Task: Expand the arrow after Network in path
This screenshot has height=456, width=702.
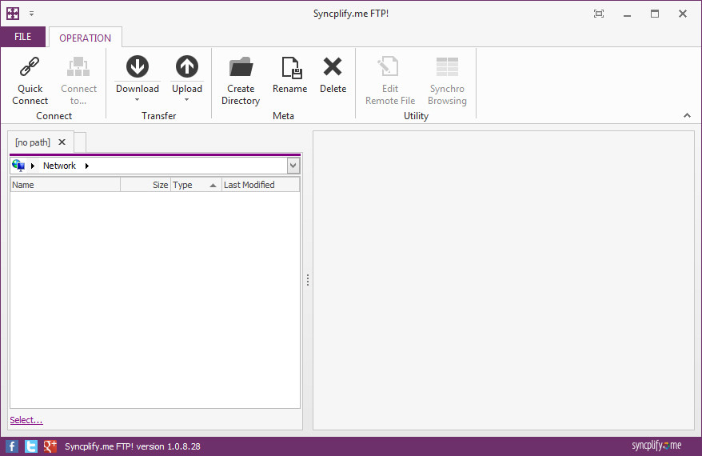Action: pyautogui.click(x=87, y=166)
